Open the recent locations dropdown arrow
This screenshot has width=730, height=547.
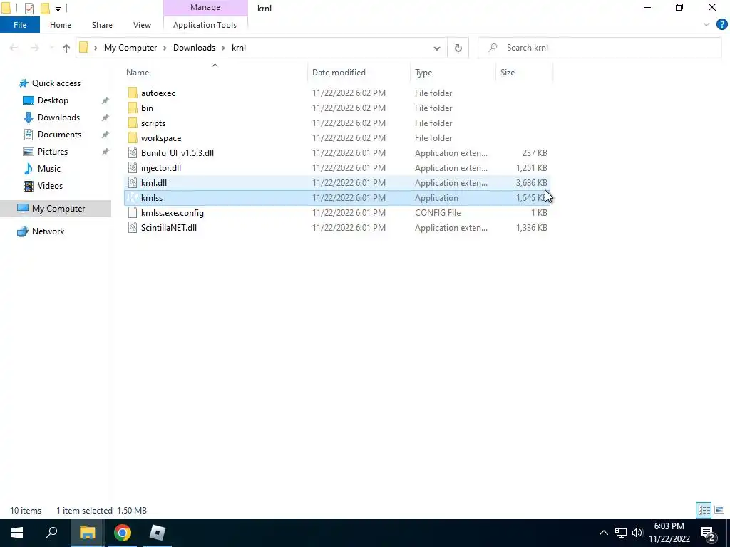(x=51, y=48)
